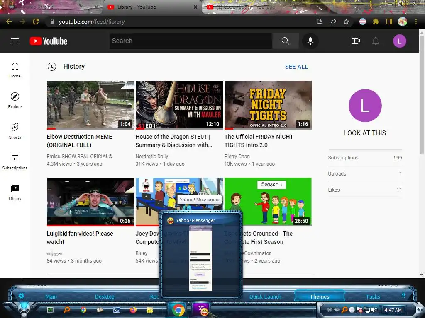The width and height of the screenshot is (425, 318).
Task: Play the Elbow Destruction MEME thumbnail
Action: click(x=90, y=105)
